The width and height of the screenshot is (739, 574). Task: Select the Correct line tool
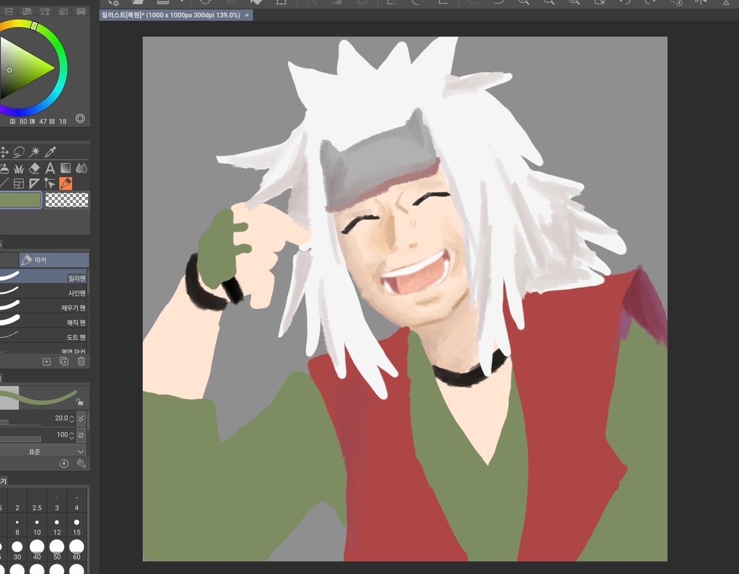click(50, 184)
